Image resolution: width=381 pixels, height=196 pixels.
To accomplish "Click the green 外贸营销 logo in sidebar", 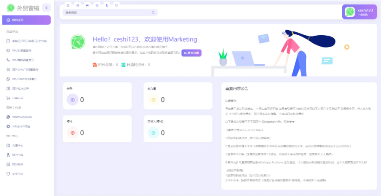I will 11,8.
